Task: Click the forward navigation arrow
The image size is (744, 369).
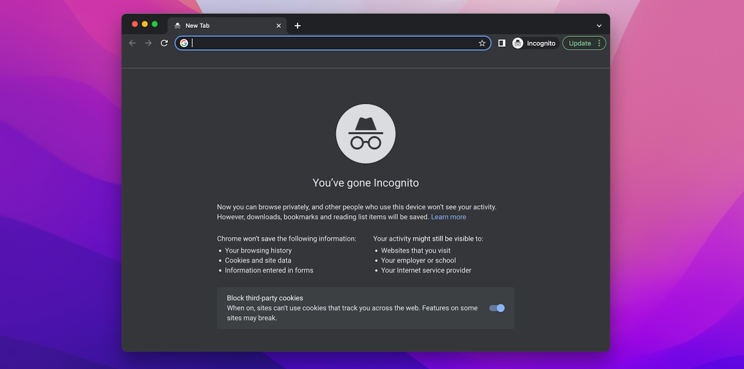Action: (x=148, y=43)
